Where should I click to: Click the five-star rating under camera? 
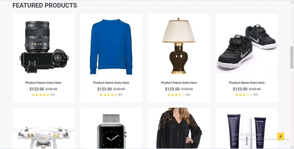pyautogui.click(x=41, y=95)
